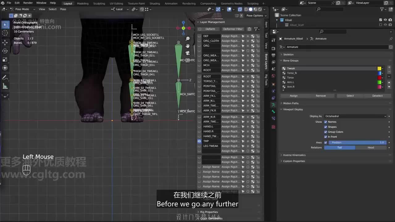This screenshot has height=222, width=395.
Task: Toggle the Axes checkbox
Action: point(326,142)
